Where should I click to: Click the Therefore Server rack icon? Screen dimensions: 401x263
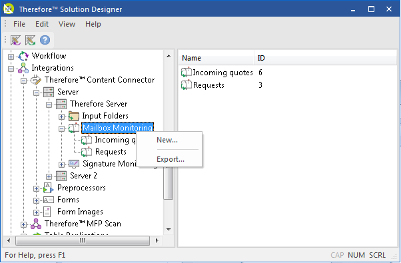(x=61, y=104)
